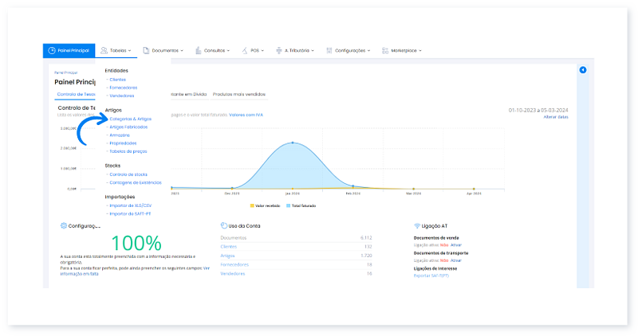This screenshot has height=336, width=638.
Task: Open the Consultas dropdown chevron
Action: point(229,51)
